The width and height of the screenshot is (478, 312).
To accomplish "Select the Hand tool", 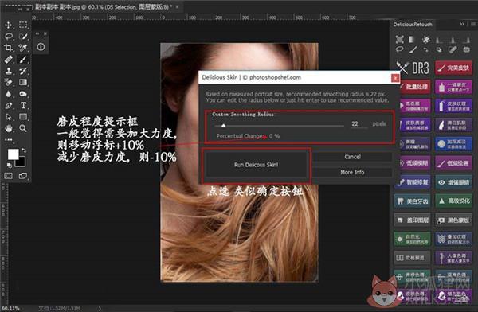I will (9, 128).
